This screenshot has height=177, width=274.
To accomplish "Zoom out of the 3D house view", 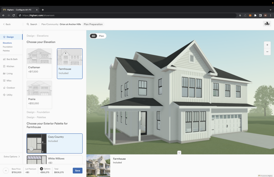I will [x=267, y=52].
